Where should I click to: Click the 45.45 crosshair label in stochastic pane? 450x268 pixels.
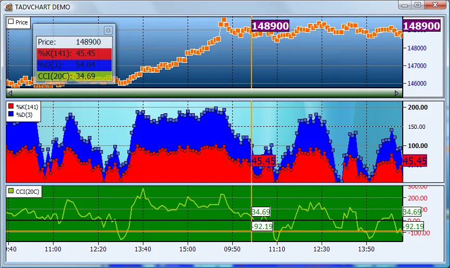point(264,160)
